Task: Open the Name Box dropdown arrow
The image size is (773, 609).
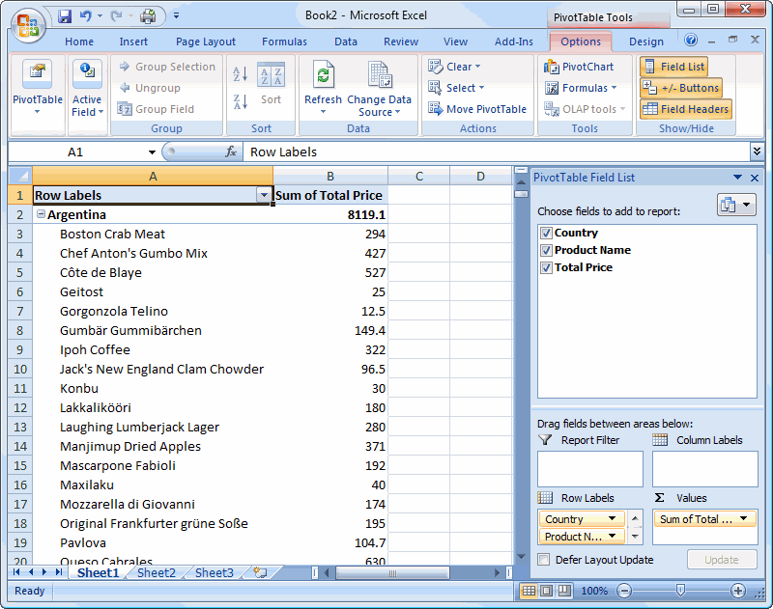Action: point(152,152)
